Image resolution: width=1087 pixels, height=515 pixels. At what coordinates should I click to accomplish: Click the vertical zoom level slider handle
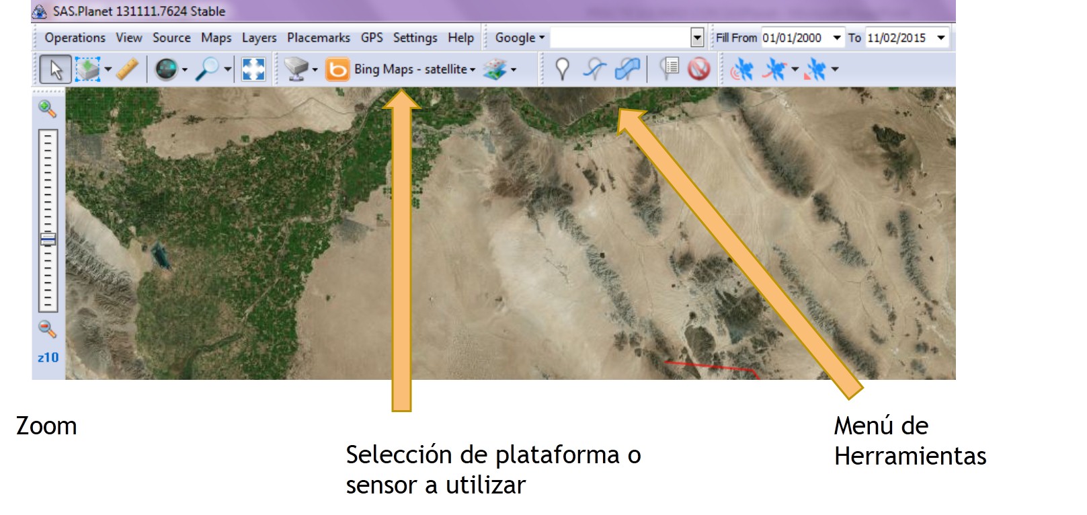point(48,239)
